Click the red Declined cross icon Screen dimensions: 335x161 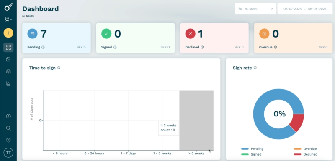click(x=191, y=34)
